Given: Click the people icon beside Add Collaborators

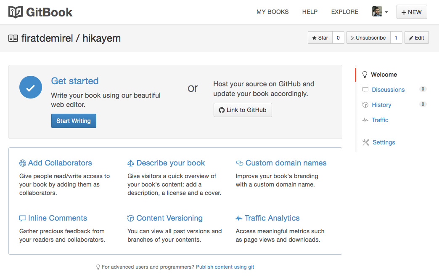Looking at the screenshot, I should tap(22, 163).
